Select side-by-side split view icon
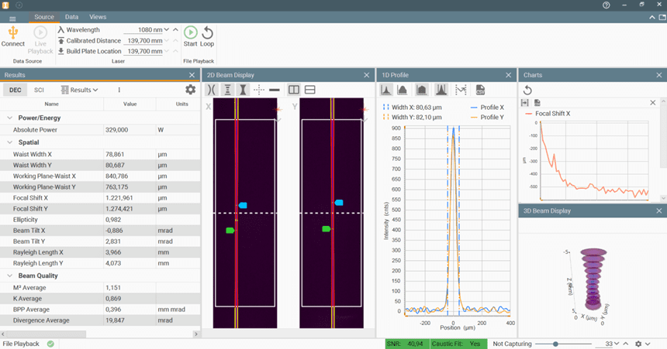The width and height of the screenshot is (667, 349). coord(293,90)
